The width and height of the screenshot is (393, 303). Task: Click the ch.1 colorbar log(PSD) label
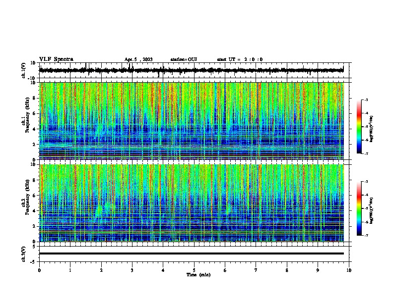pyautogui.click(x=372, y=129)
